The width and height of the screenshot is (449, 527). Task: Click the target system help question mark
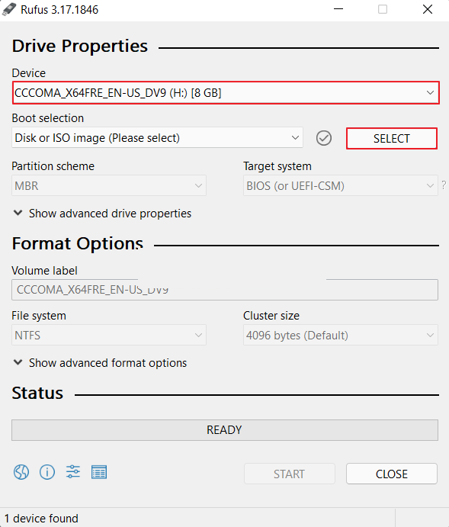[x=444, y=185]
